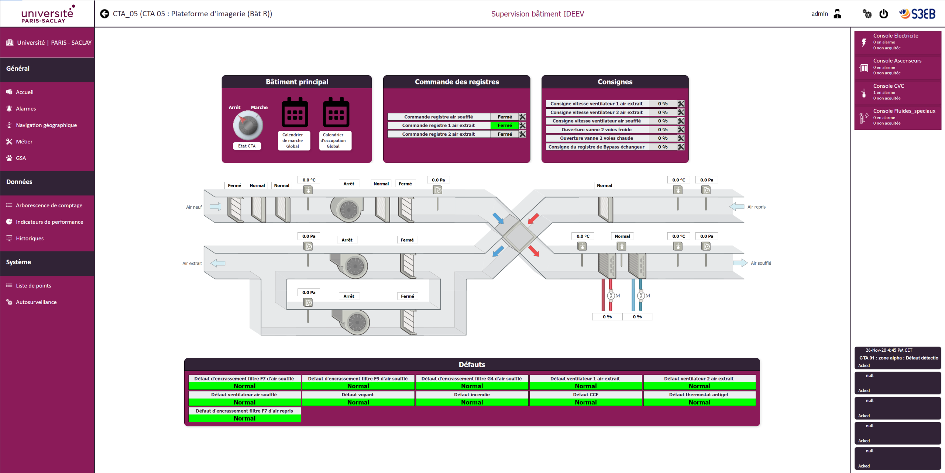Click the power logout icon
This screenshot has height=473, width=945.
click(x=883, y=14)
